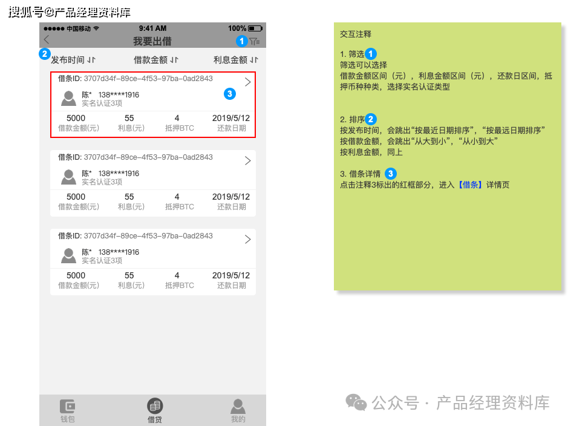
Task: Tap phone 138****1916 in second card
Action: tap(119, 174)
